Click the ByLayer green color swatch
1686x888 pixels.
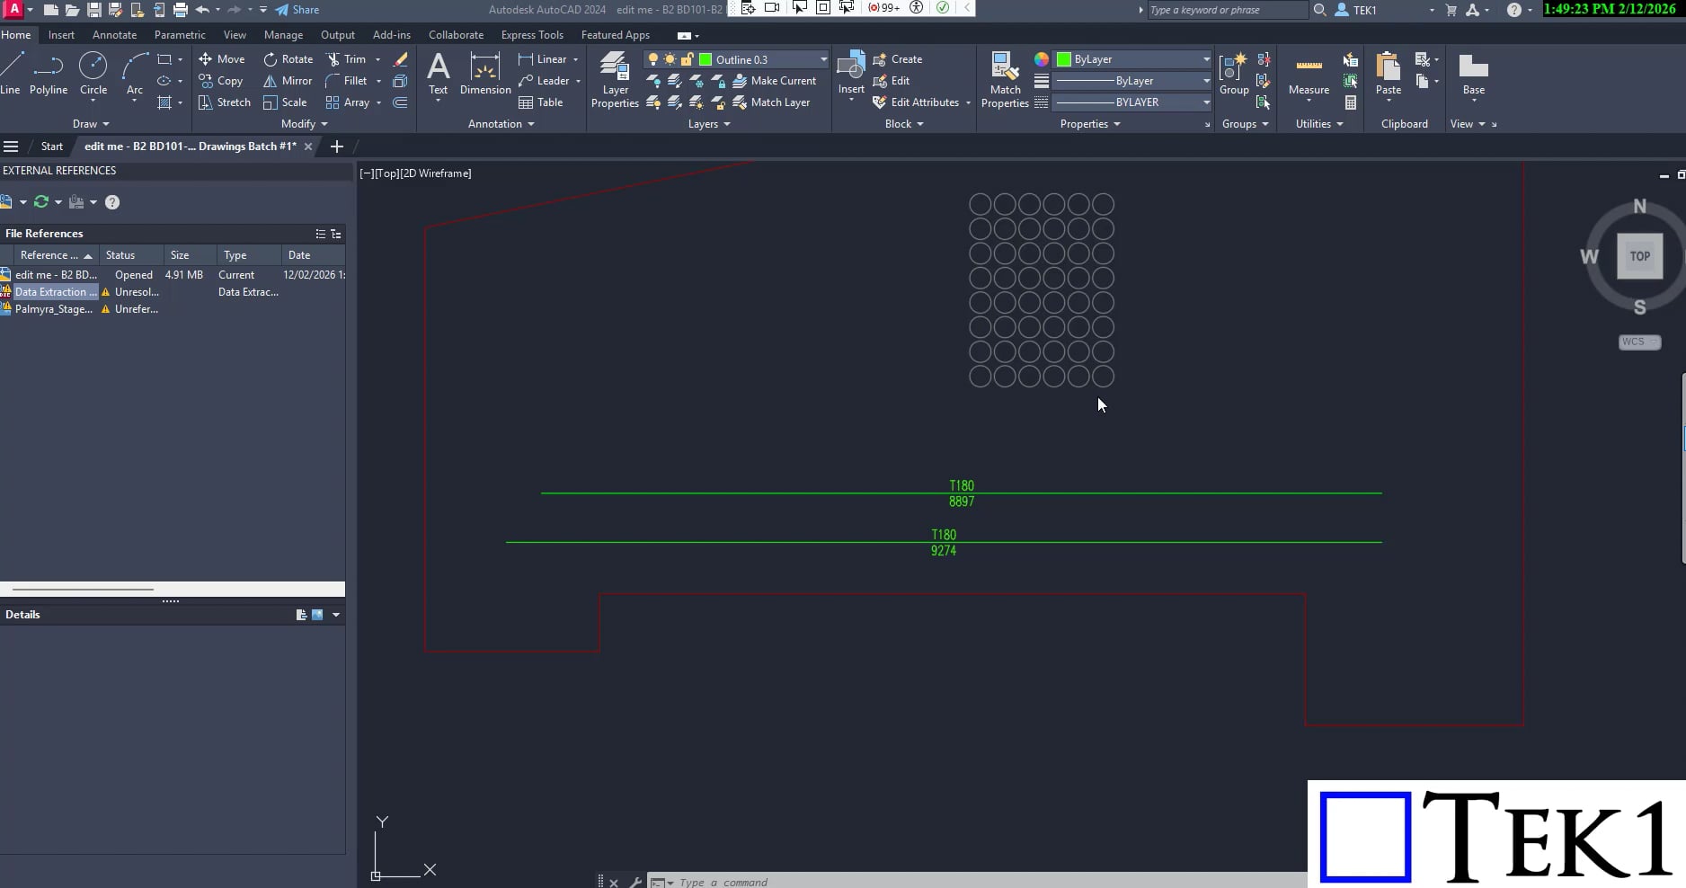coord(1064,59)
